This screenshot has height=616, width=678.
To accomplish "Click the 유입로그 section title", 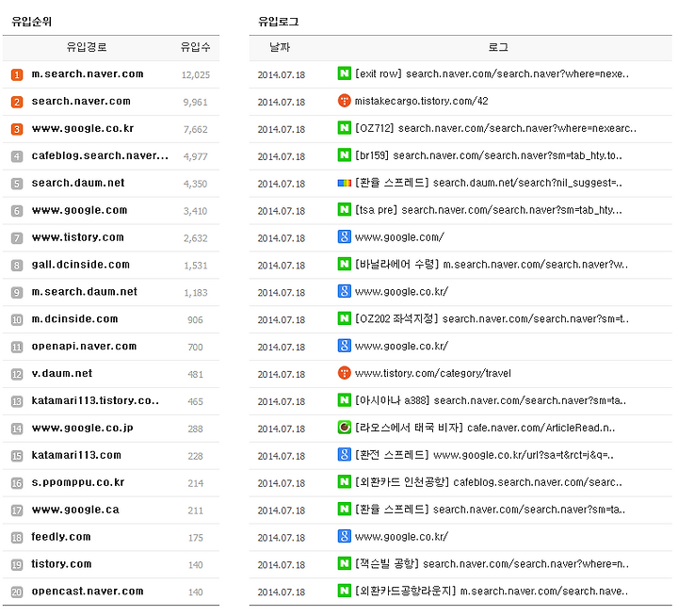I will tap(279, 22).
